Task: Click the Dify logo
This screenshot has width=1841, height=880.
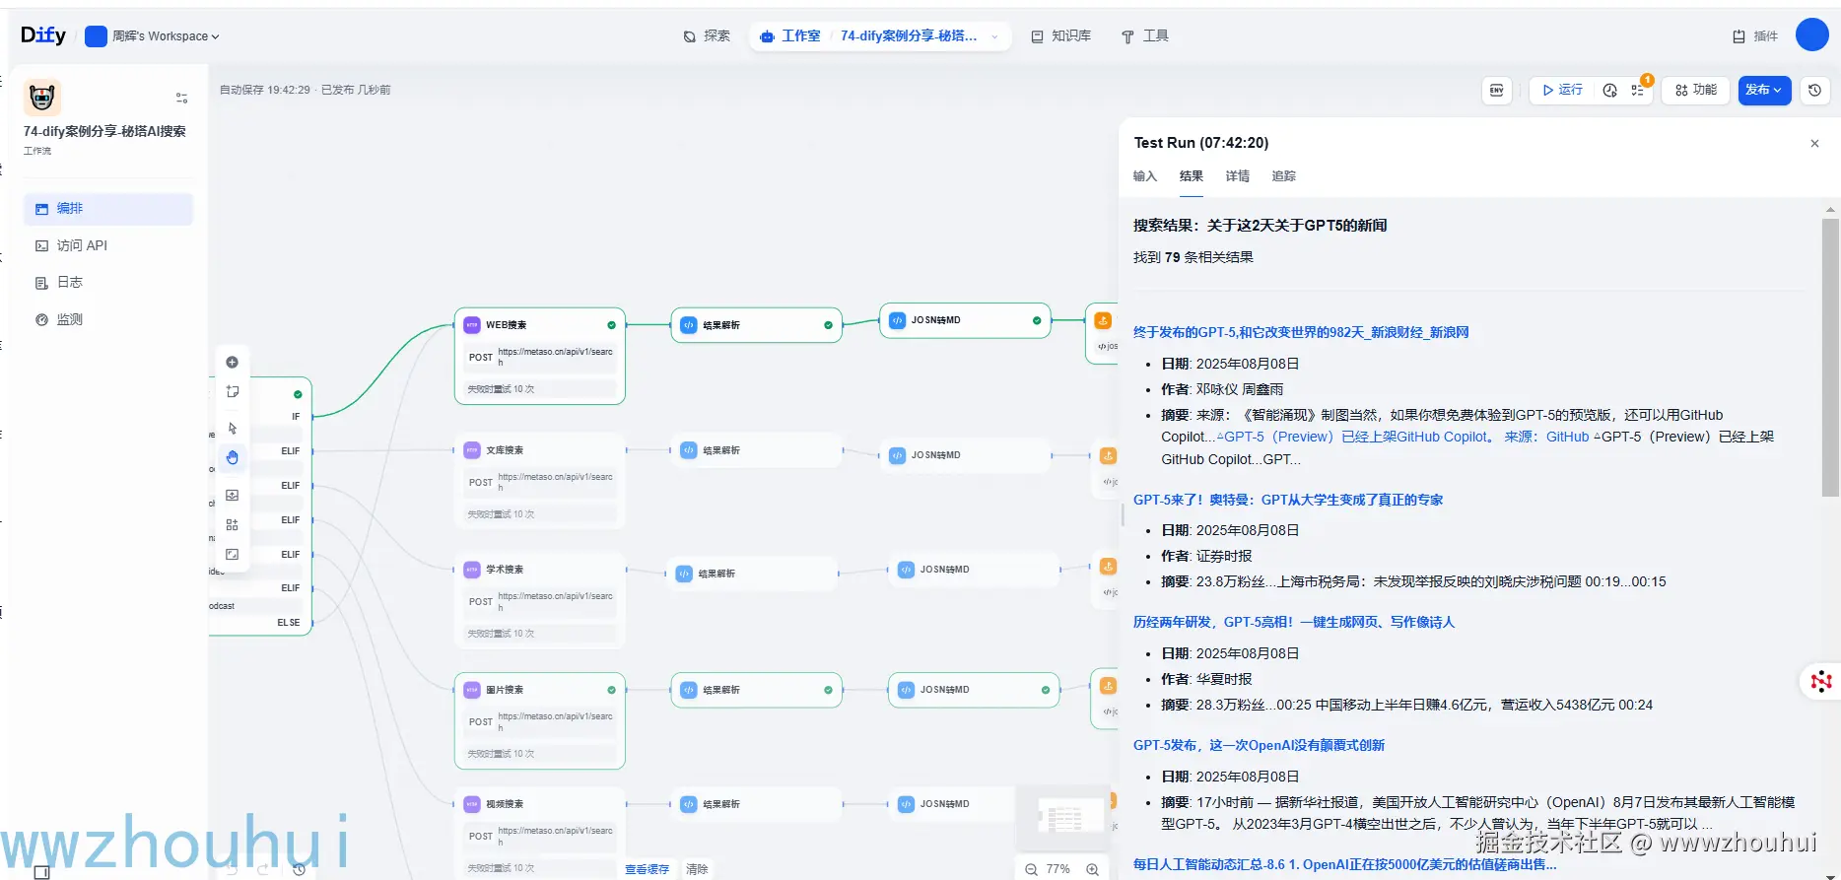Action: pyautogui.click(x=43, y=36)
